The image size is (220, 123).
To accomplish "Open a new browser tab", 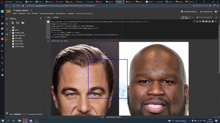I will (196, 2).
